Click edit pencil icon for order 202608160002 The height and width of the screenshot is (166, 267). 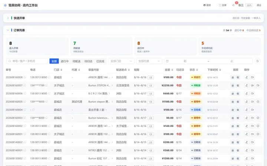point(247,126)
